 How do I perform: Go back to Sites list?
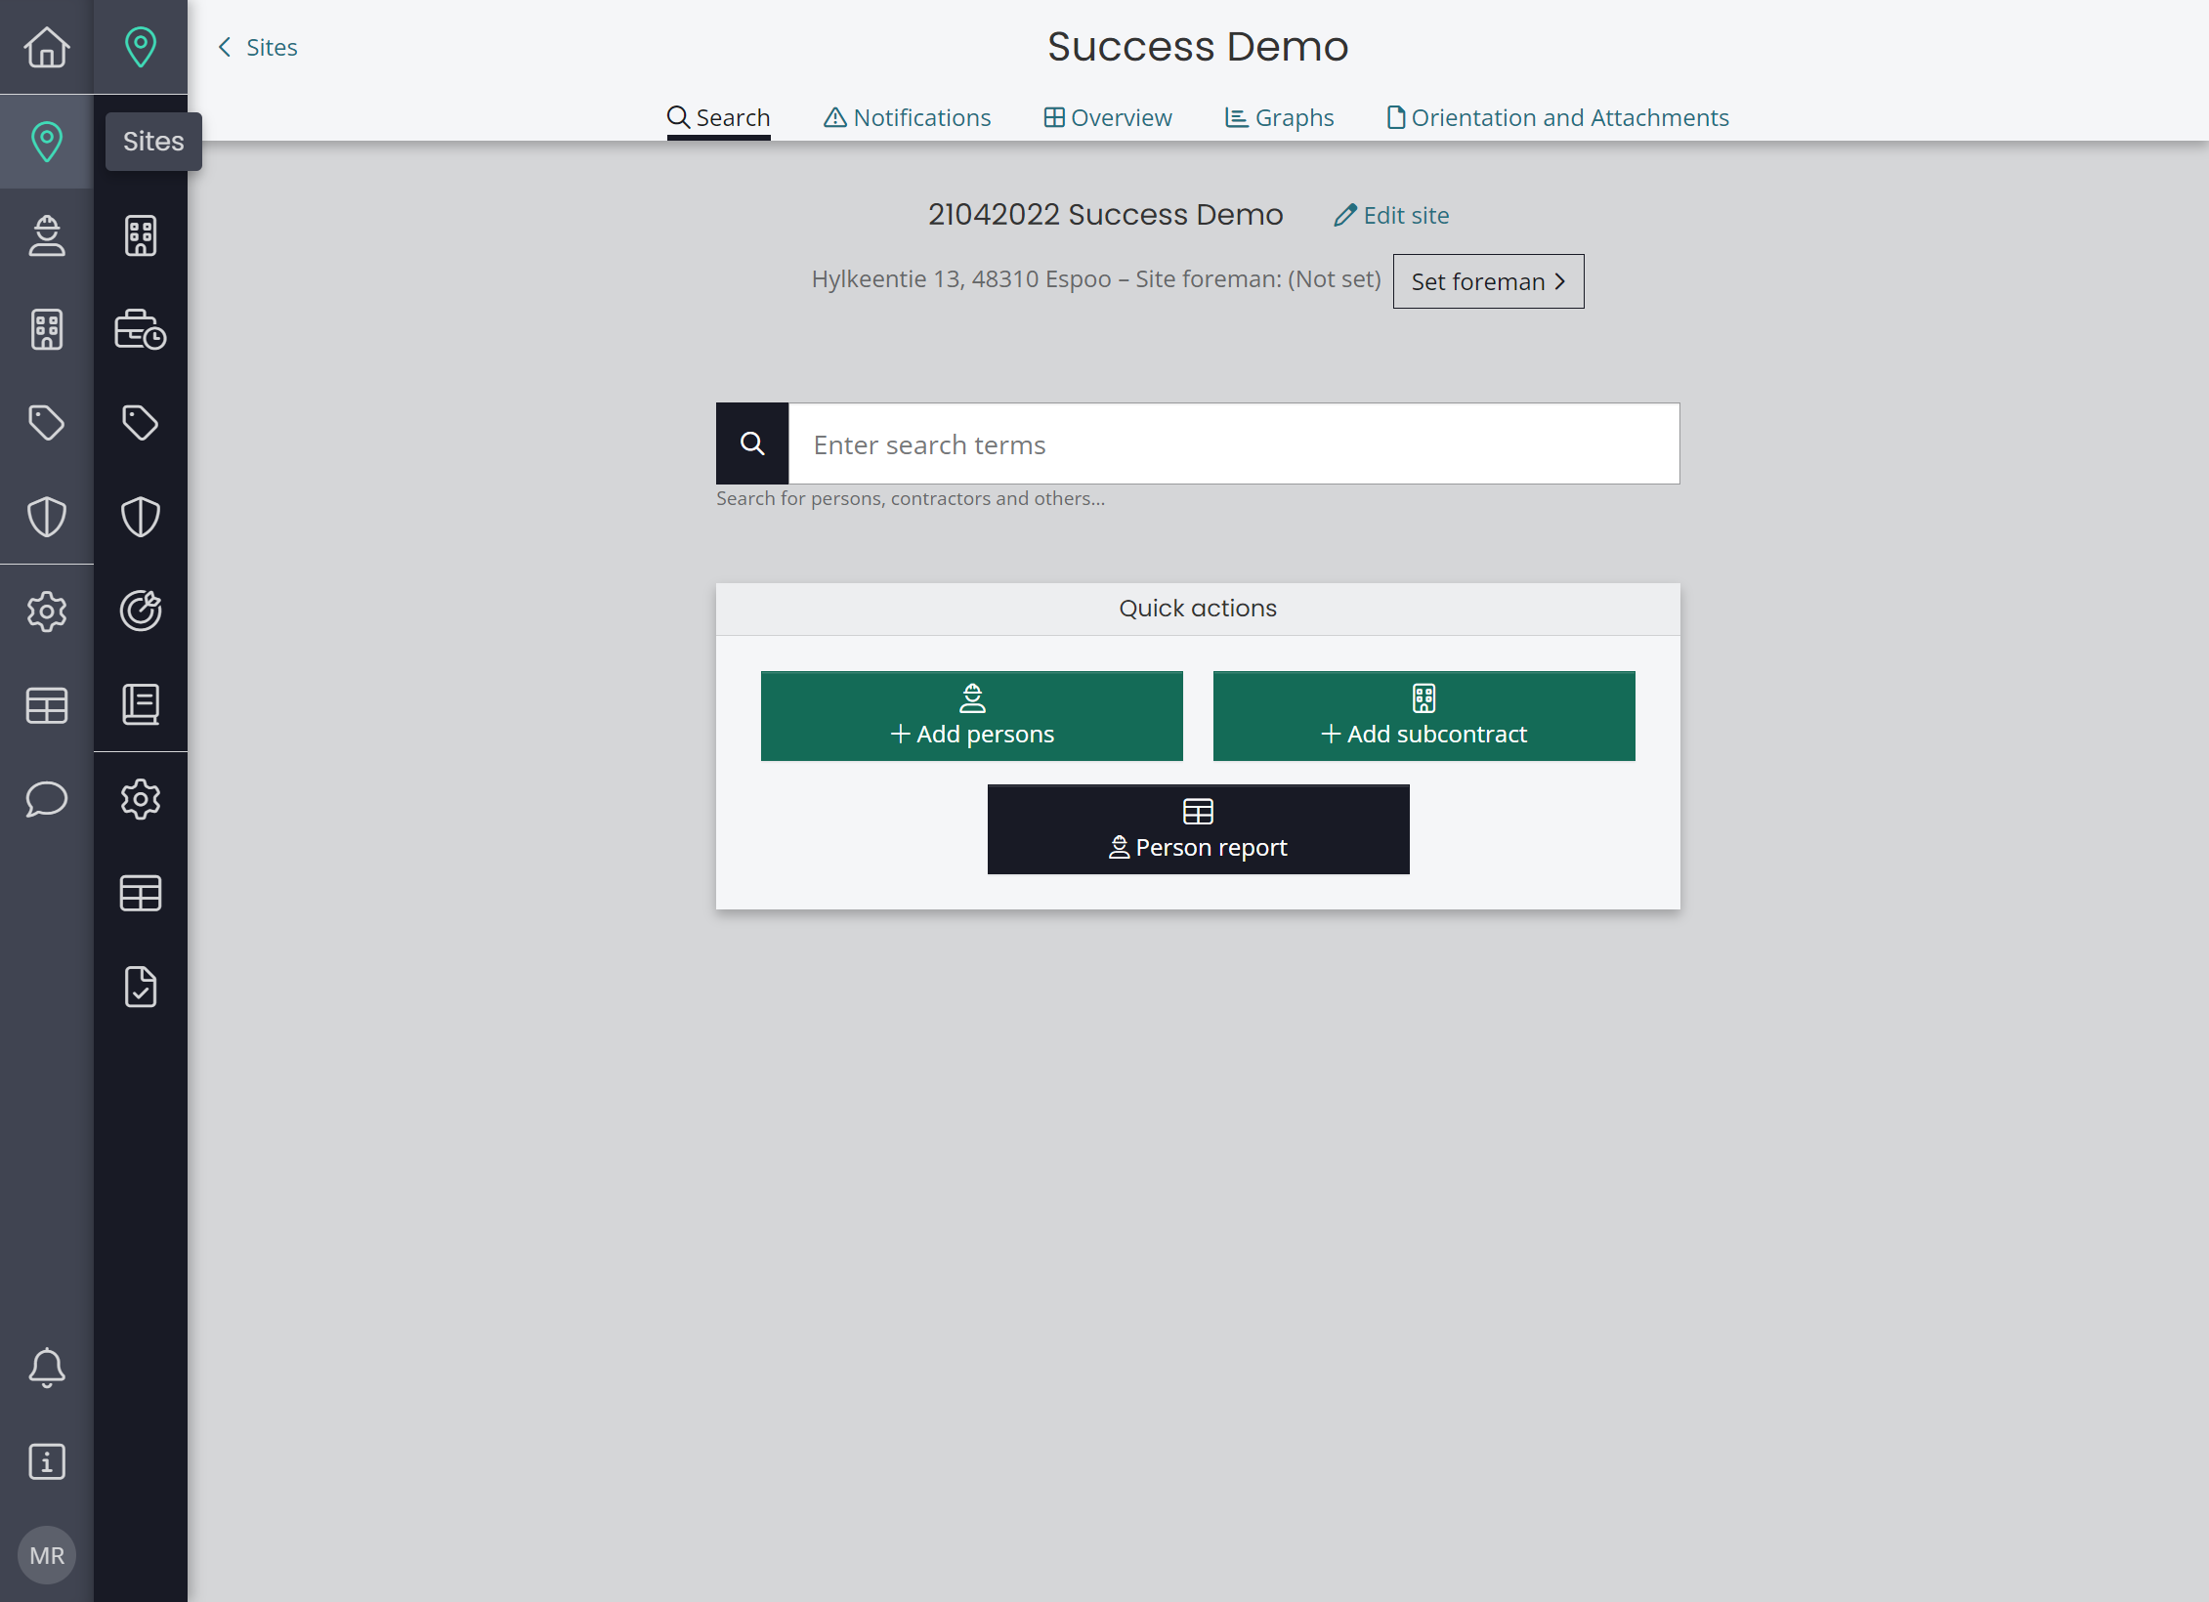pos(258,47)
